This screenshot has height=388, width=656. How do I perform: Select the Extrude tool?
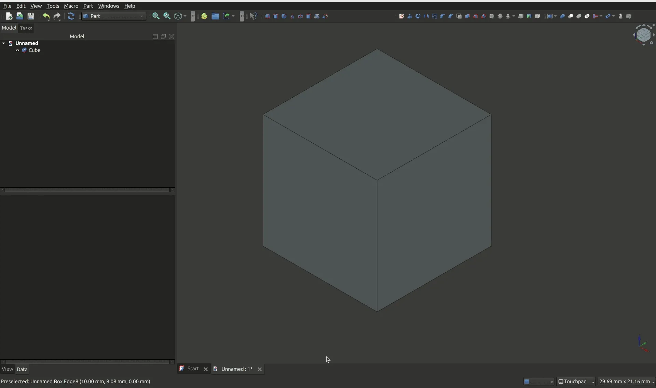(409, 16)
